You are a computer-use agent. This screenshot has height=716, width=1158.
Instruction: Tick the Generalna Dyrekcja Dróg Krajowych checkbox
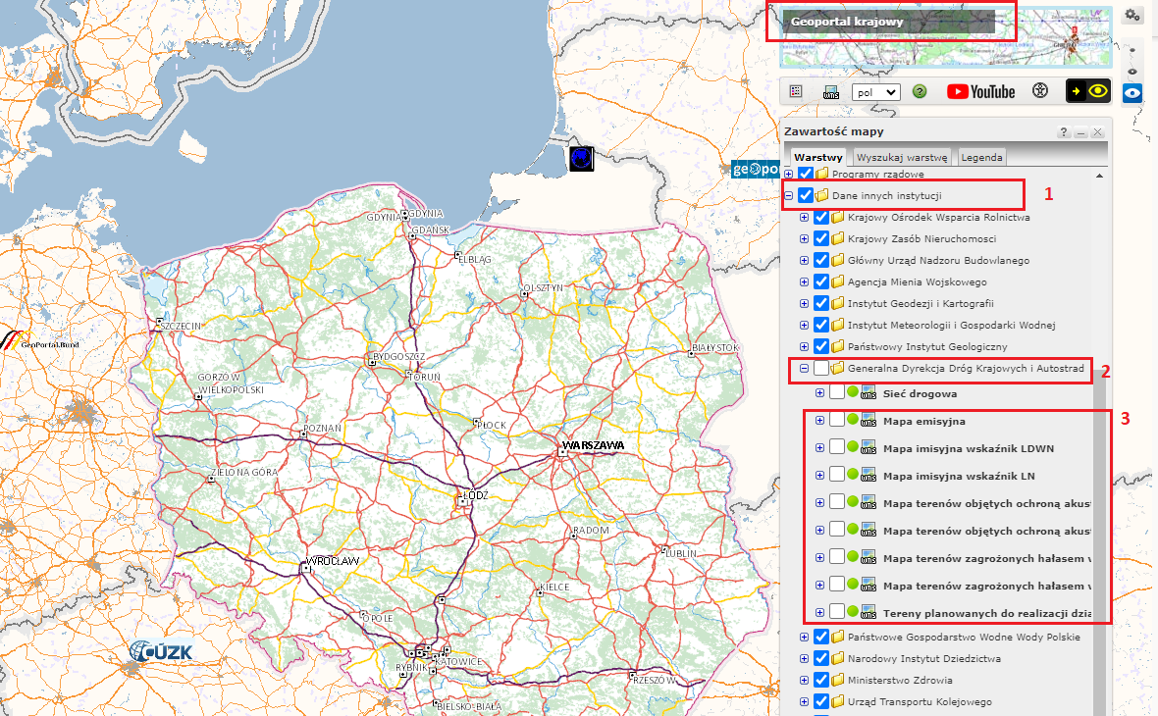coord(821,369)
